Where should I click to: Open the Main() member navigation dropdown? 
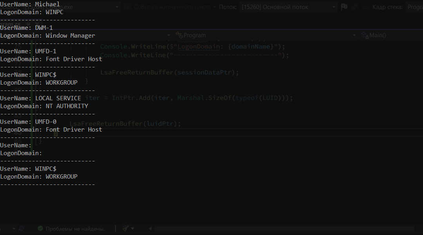tap(391, 35)
